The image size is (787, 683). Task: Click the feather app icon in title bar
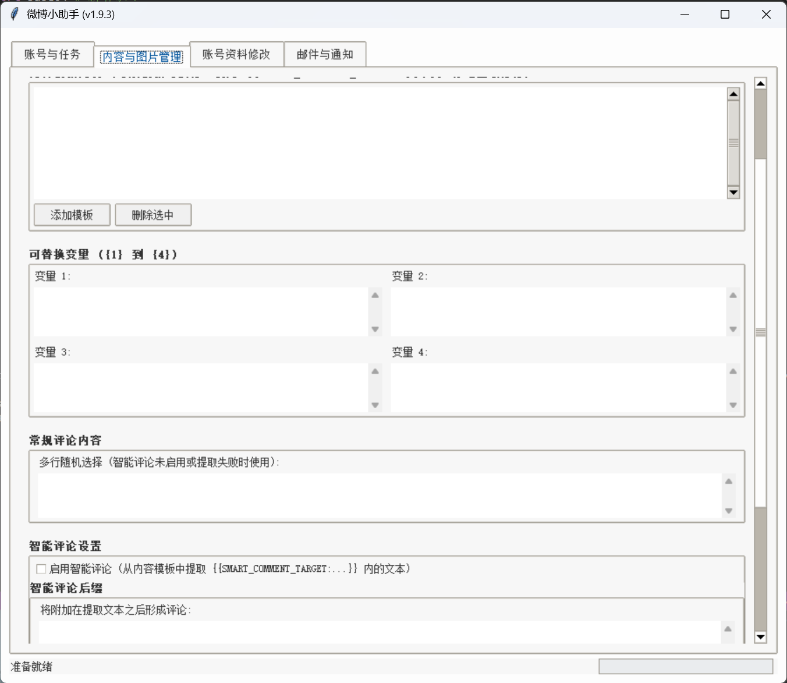click(x=15, y=14)
